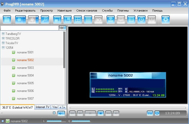The image size is (189, 124).
Task: Select channel noname 5005
Action: (x=25, y=83)
